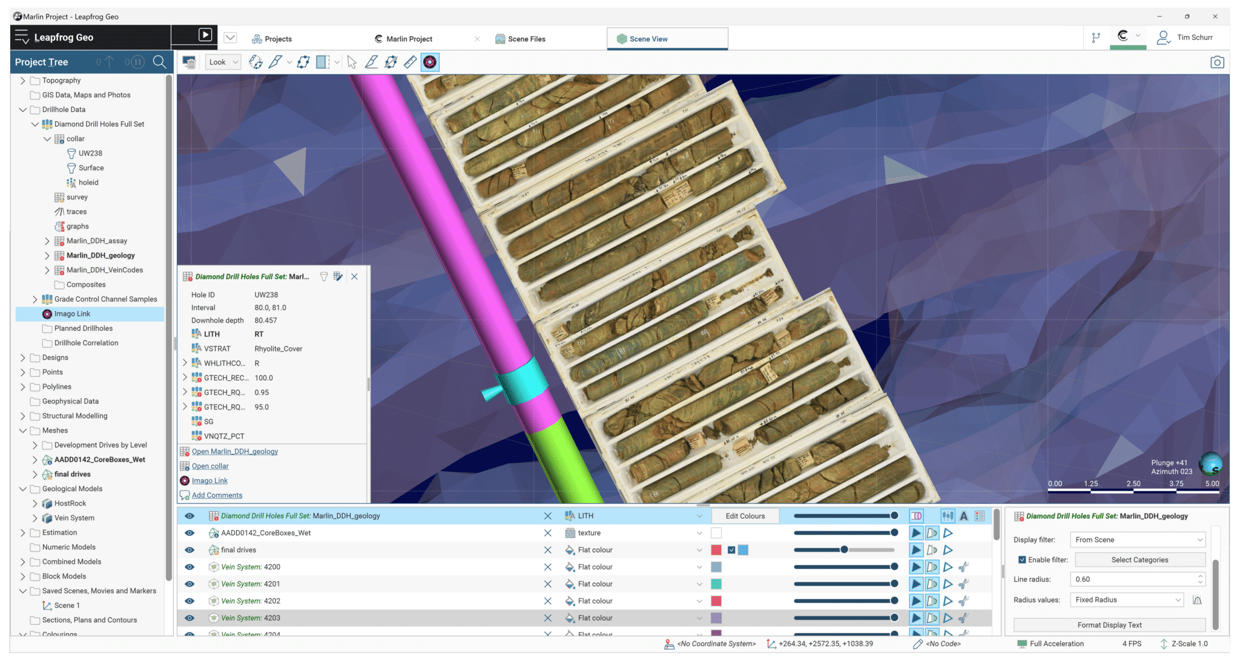The image size is (1240, 664).
Task: Select the rotate/turntable navigation tool
Action: tap(256, 62)
